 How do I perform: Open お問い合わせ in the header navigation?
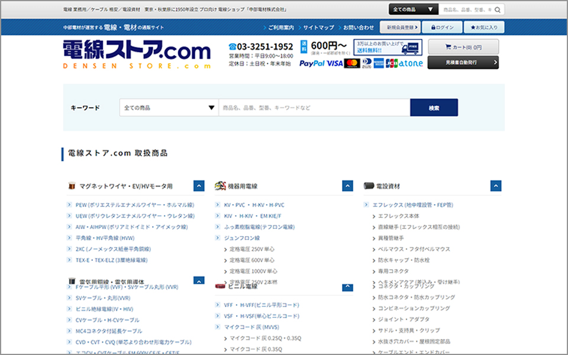click(359, 28)
